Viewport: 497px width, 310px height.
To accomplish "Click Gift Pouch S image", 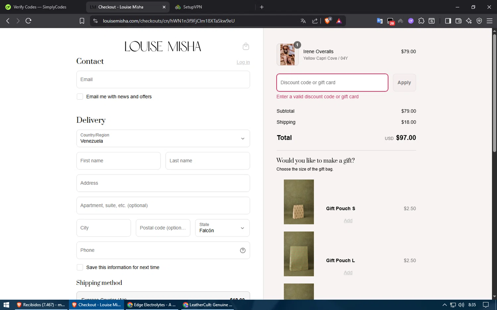I will click(299, 202).
